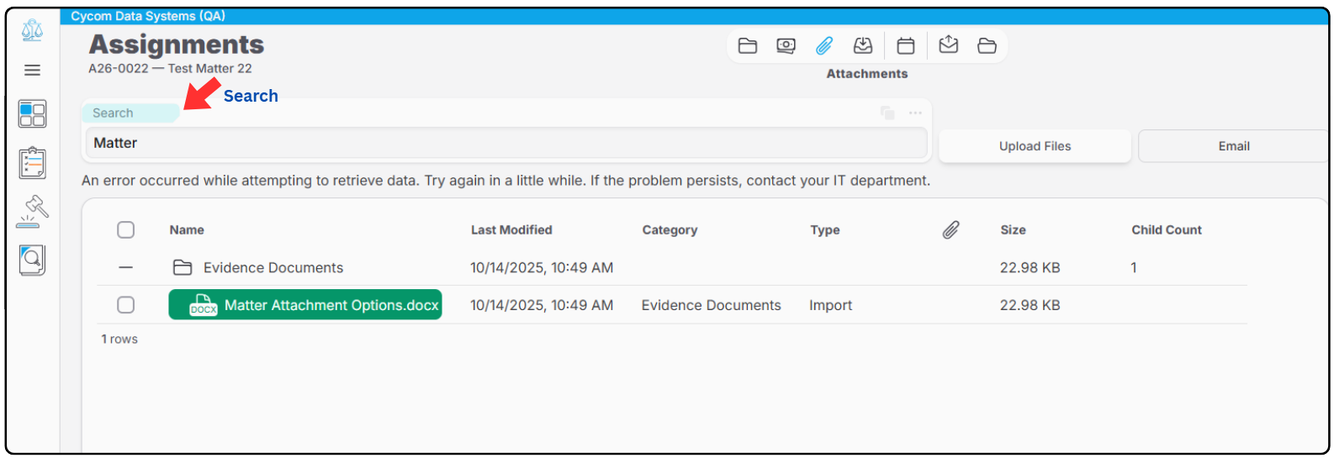Click the open folder icon in toolbar
This screenshot has height=458, width=1334.
tap(987, 46)
